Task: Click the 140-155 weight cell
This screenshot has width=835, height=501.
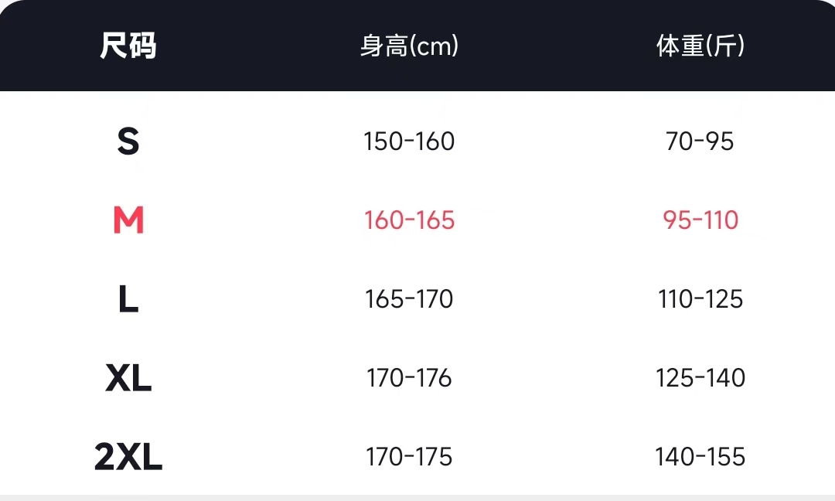Action: 700,458
